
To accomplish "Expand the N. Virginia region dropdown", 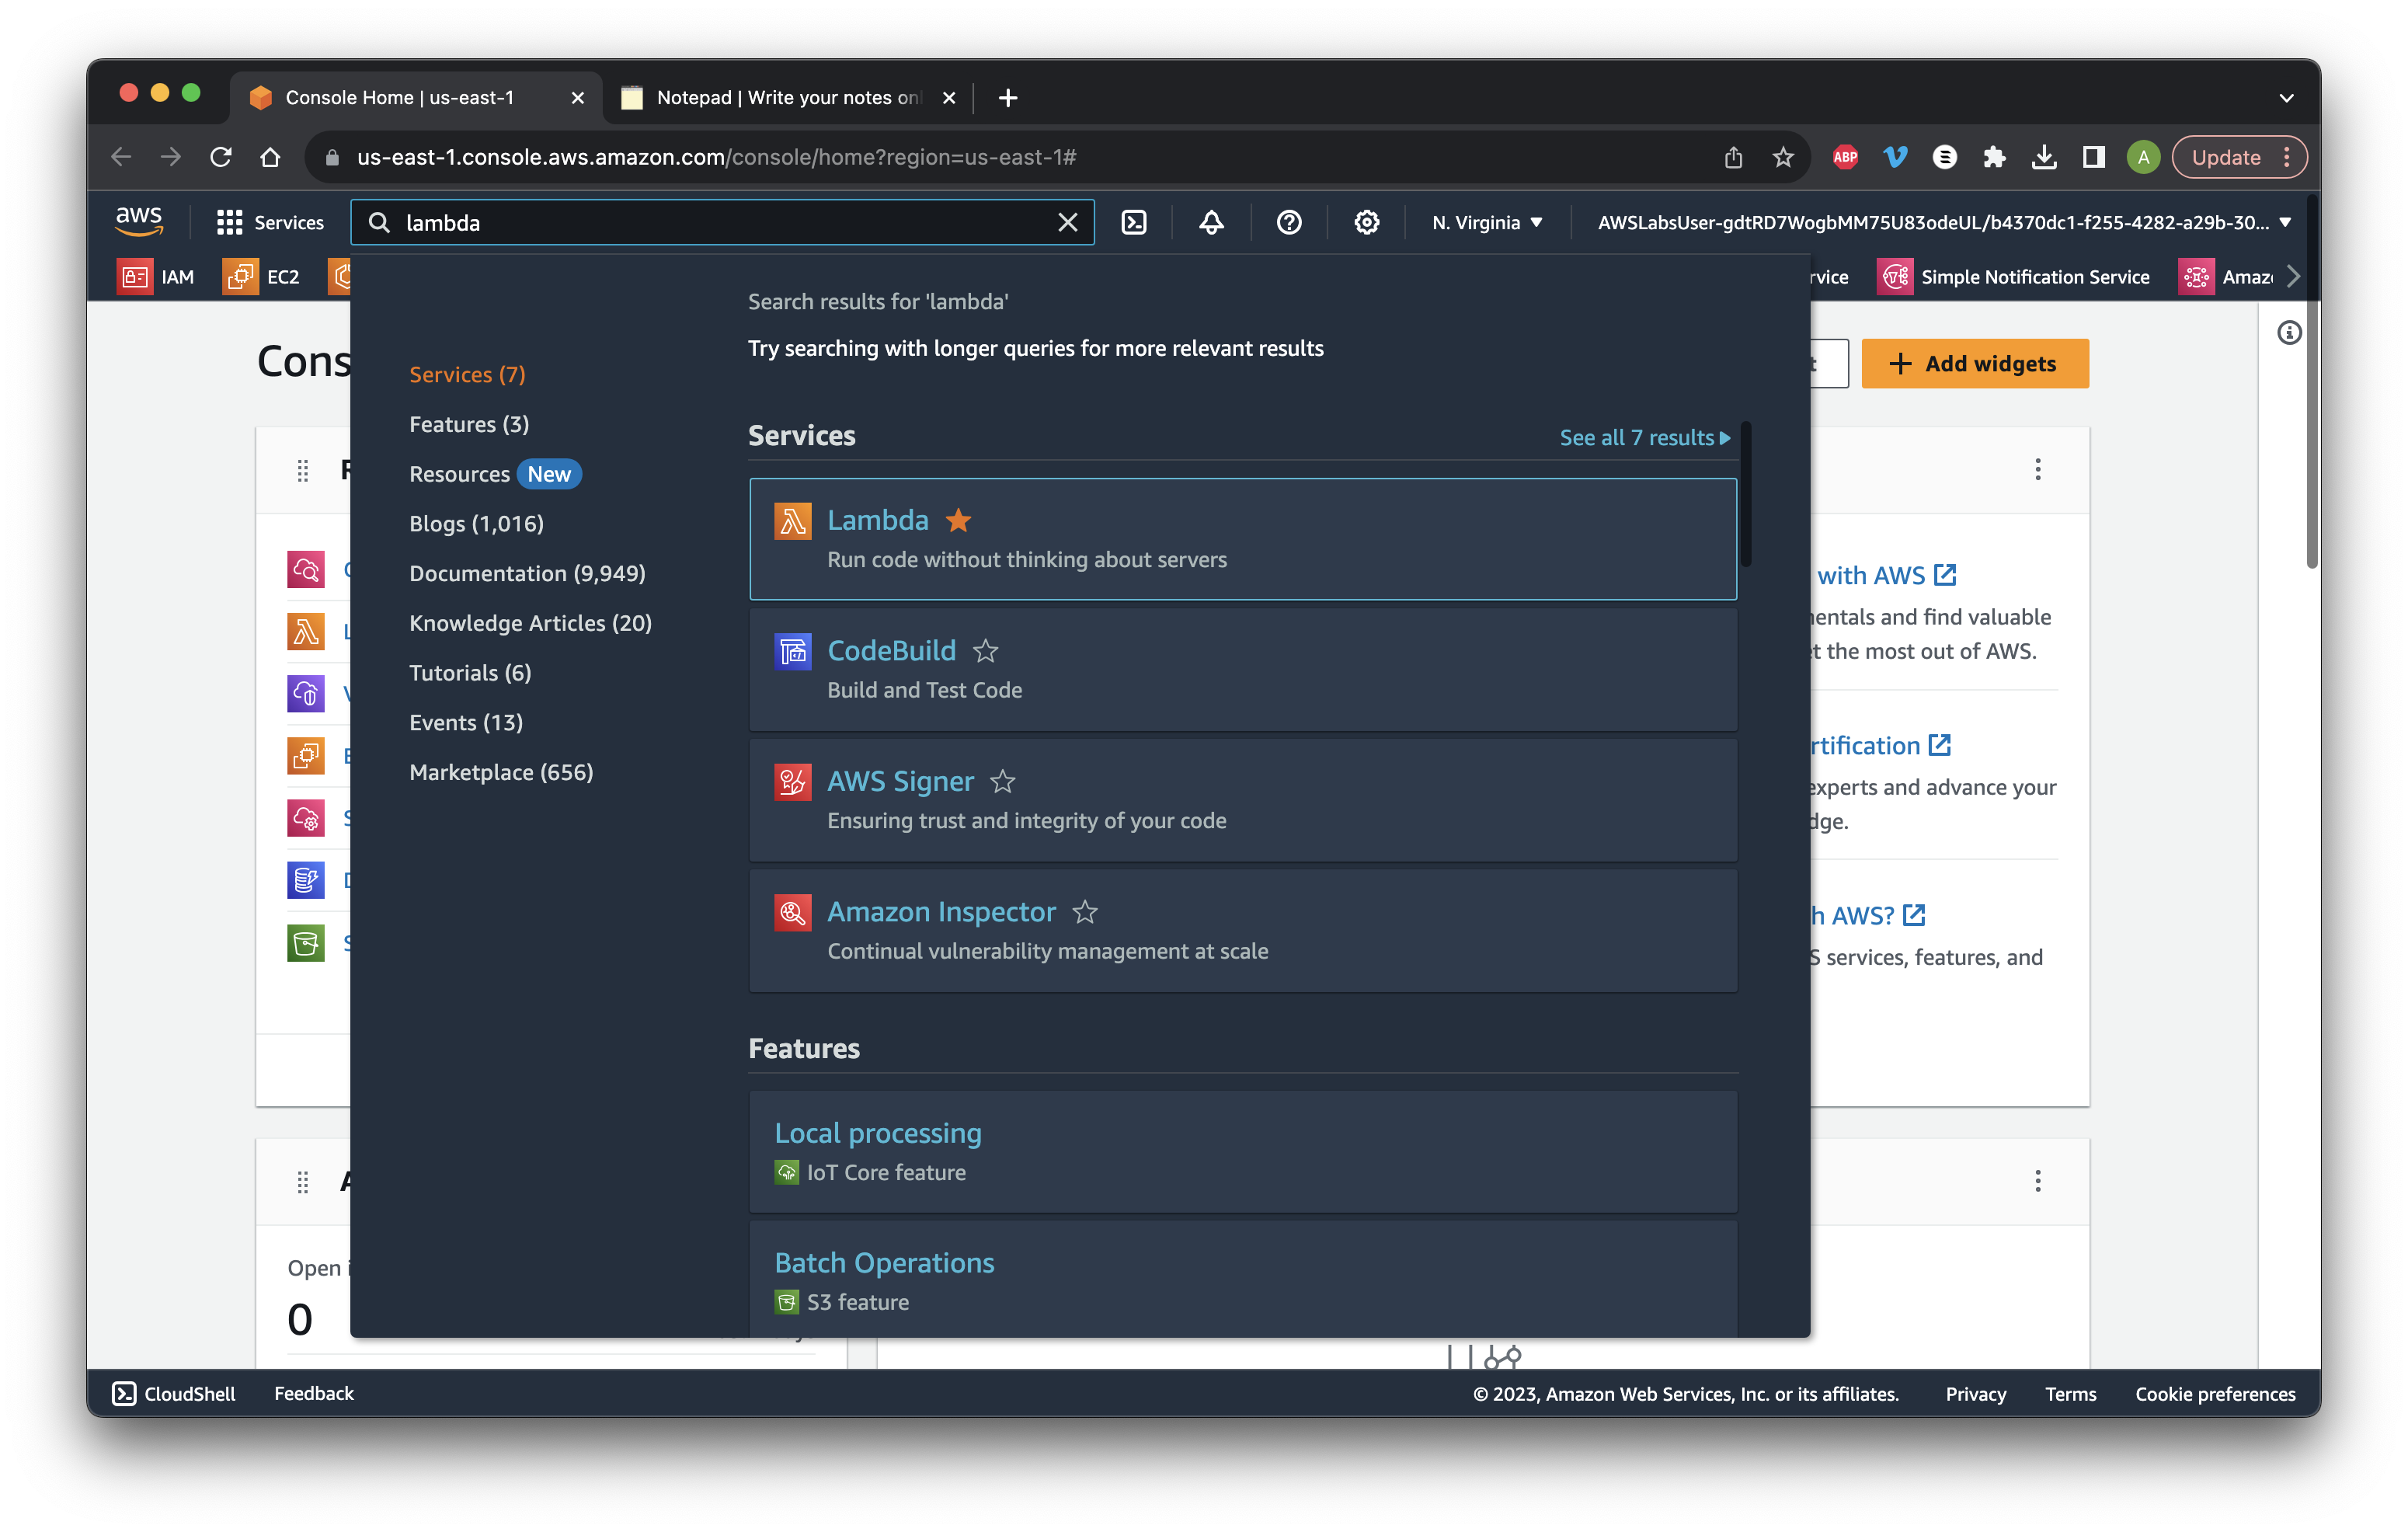I will 1487,222.
